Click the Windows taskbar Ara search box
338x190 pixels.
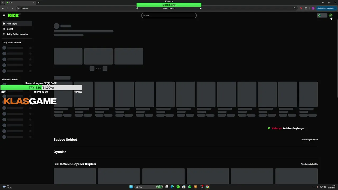pos(149,187)
